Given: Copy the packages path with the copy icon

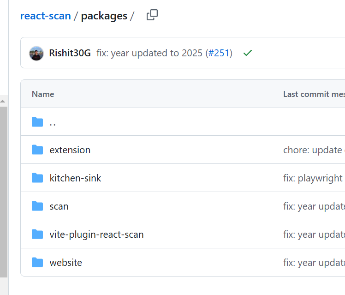Looking at the screenshot, I should (152, 15).
